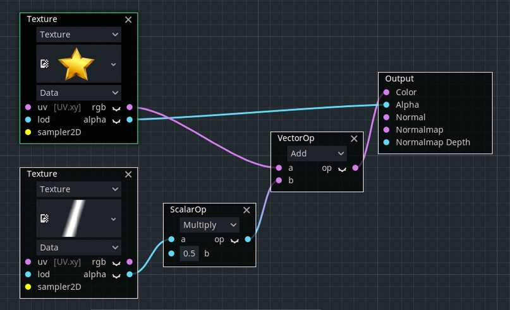Close the star Texture node
Viewport: 510px width, 310px height.
click(x=128, y=20)
